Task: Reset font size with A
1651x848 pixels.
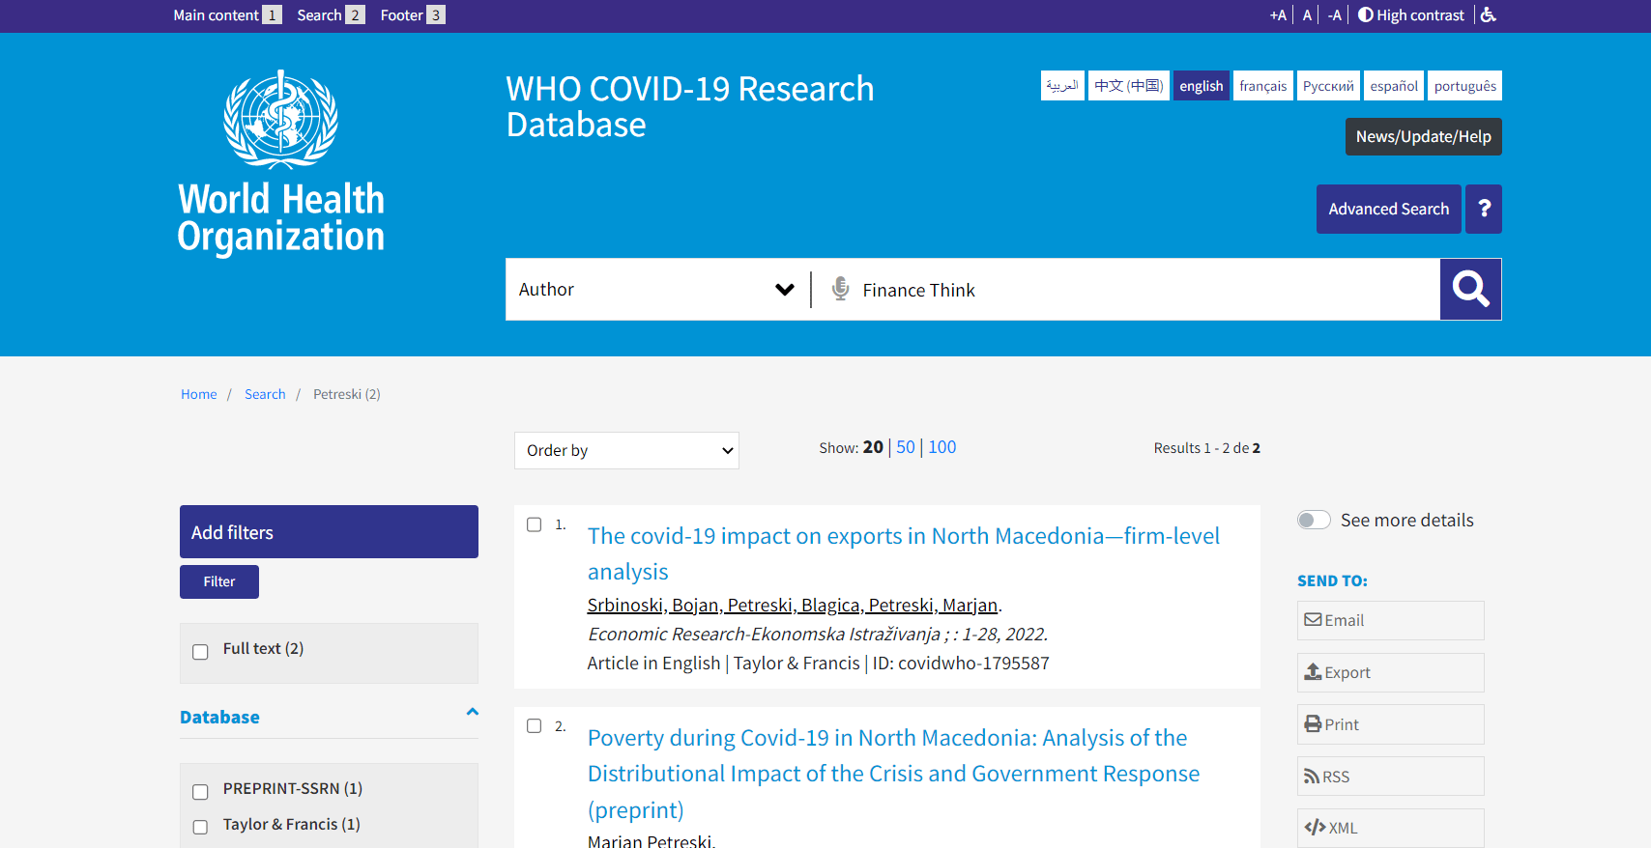Action: [x=1307, y=14]
